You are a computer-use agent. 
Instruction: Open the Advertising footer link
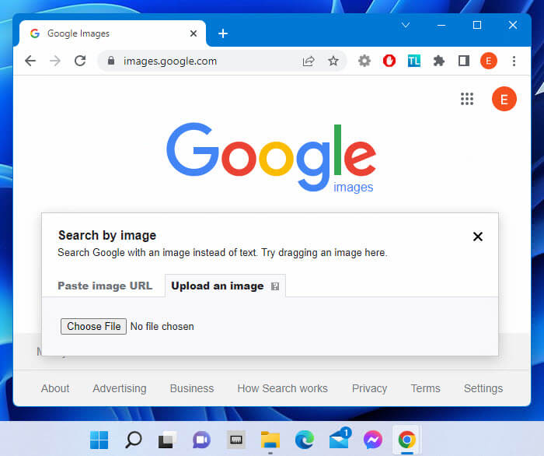pyautogui.click(x=120, y=388)
